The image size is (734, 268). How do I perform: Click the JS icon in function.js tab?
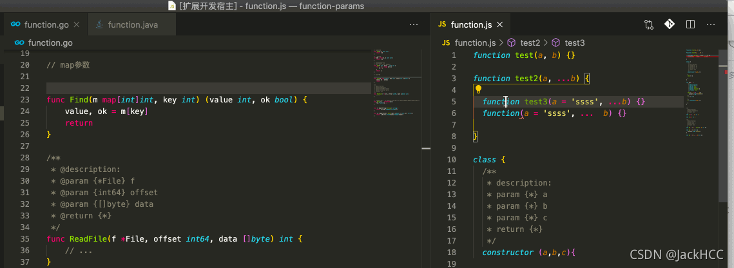(441, 24)
